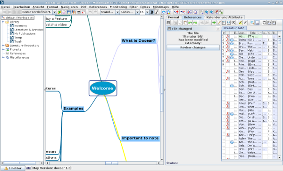
Task: Open the Bearbeiten menu
Action: tap(21, 7)
